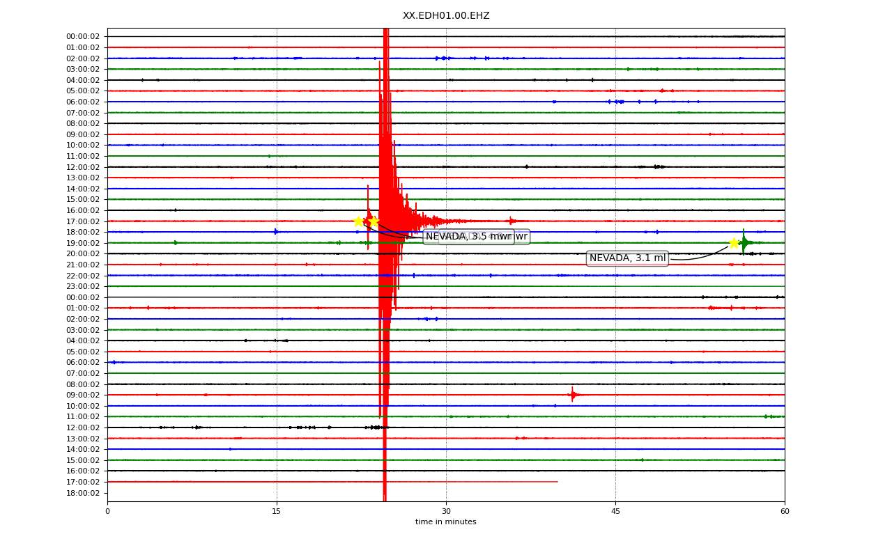
Task: Click the plot title XX.EDH01.00.EHZ
Action: click(446, 15)
